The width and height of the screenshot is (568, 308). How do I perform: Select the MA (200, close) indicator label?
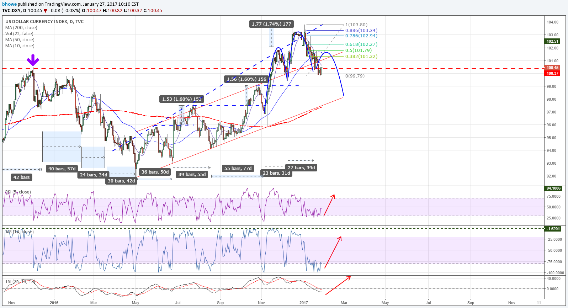pos(21,27)
